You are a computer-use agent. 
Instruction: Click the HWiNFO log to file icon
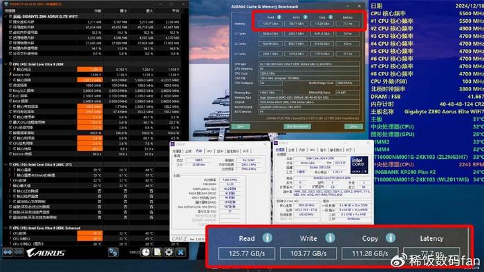(x=158, y=252)
